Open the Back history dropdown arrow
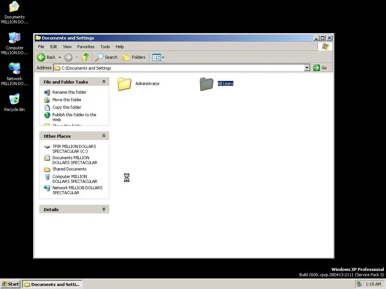The image size is (386, 289). click(60, 58)
